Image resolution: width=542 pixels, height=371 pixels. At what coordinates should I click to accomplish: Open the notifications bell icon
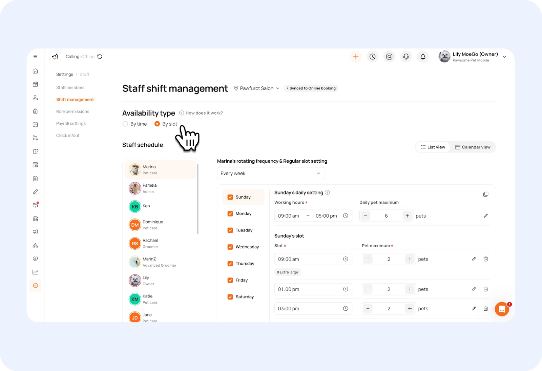423,57
